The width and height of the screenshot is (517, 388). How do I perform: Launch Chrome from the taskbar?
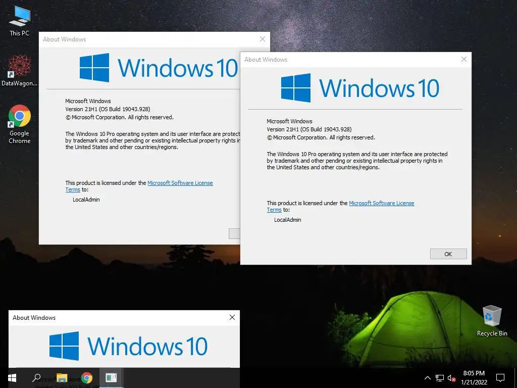click(87, 378)
